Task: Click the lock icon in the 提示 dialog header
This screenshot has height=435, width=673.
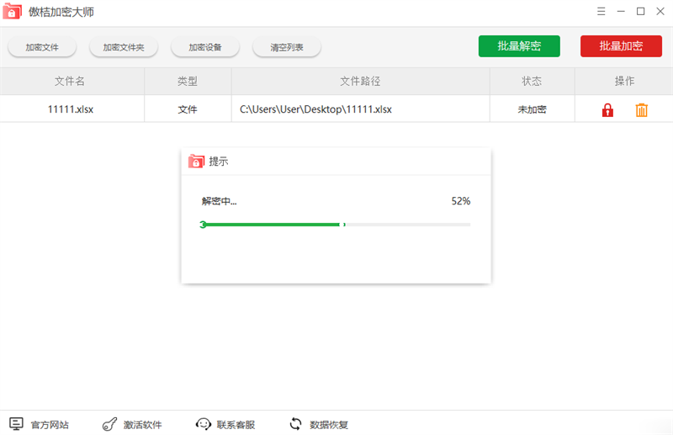Action: pos(196,162)
